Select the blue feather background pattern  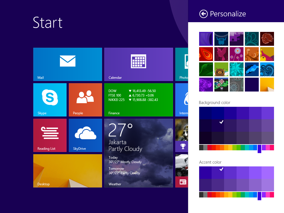click(252, 69)
